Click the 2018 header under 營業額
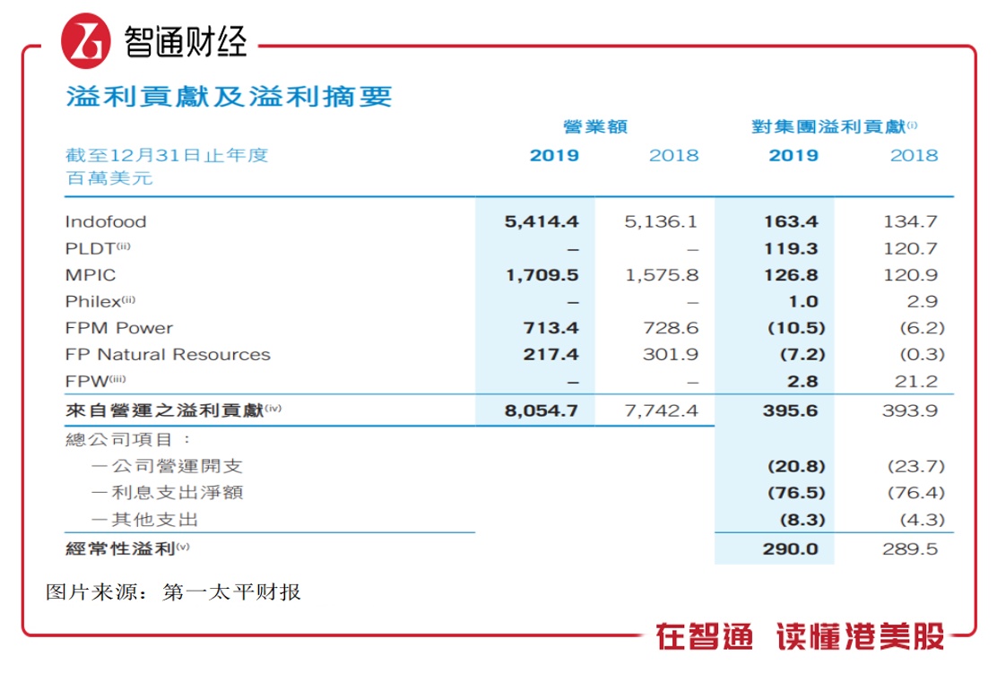Screen dimensions: 1006x682 pyautogui.click(x=673, y=156)
